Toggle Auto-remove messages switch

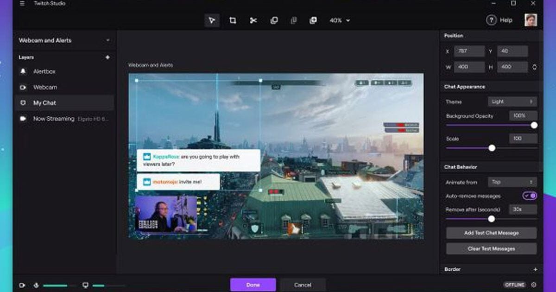530,196
